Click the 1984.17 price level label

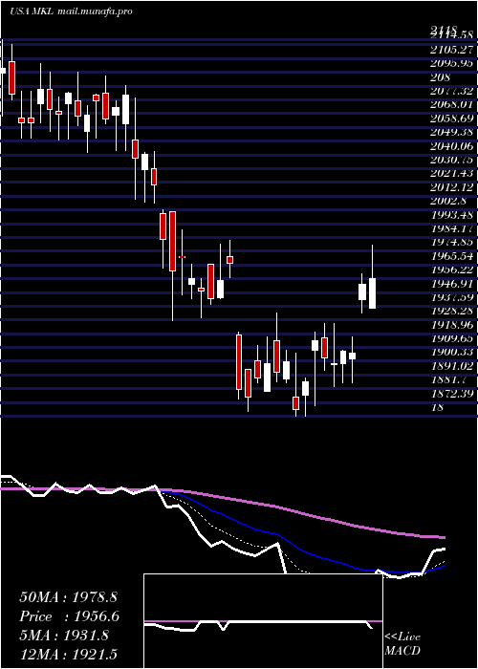452,228
